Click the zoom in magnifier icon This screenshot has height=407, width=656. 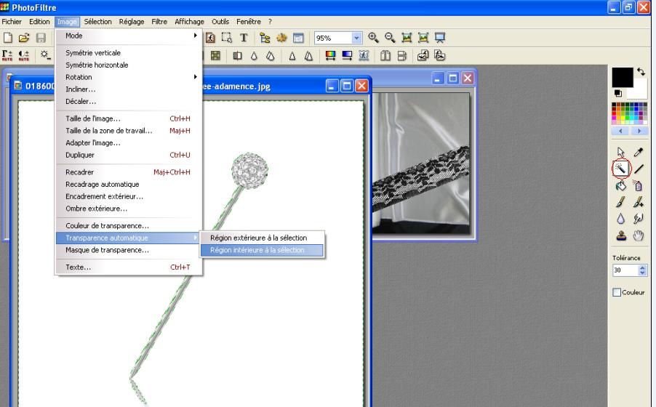[x=373, y=38]
